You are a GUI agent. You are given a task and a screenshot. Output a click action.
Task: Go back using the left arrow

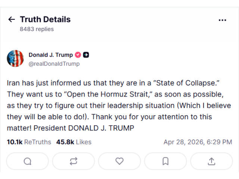tap(12, 19)
